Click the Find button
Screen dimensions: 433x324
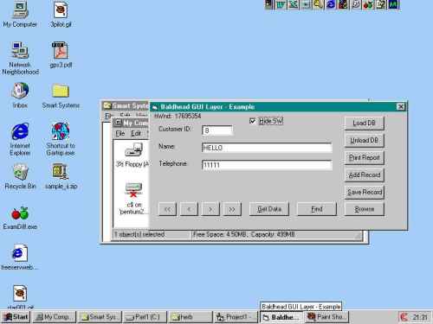317,209
